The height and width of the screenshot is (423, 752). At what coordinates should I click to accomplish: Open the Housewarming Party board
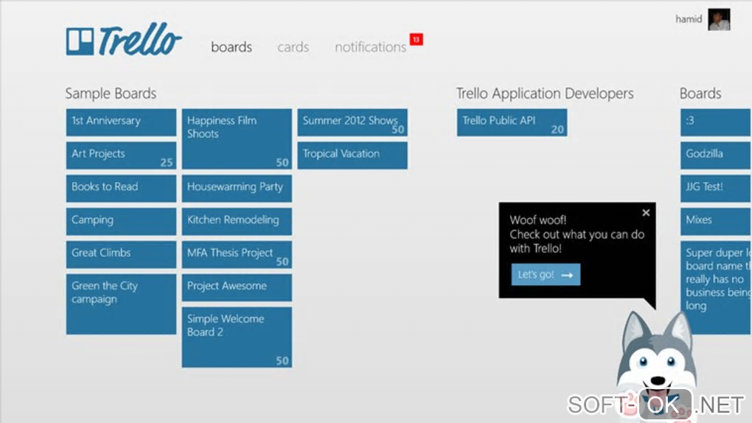pos(237,189)
